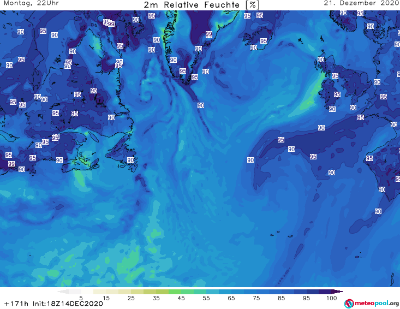400x309 pixels.
Task: Click the legend value '85'
Action: coord(282,298)
